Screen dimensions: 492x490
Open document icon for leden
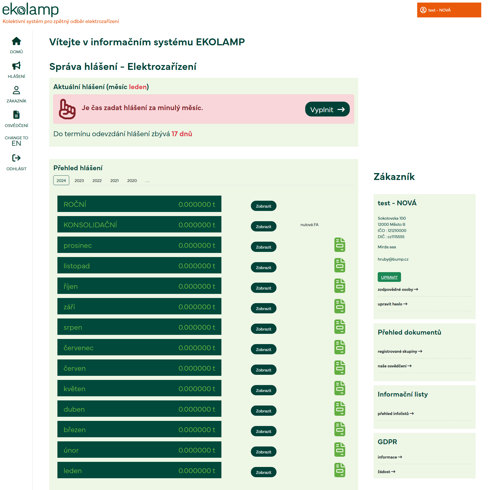point(340,470)
